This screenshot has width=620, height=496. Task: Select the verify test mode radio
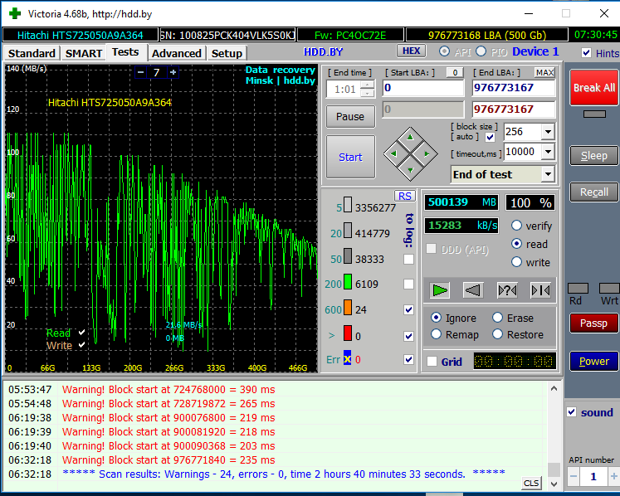pyautogui.click(x=517, y=226)
